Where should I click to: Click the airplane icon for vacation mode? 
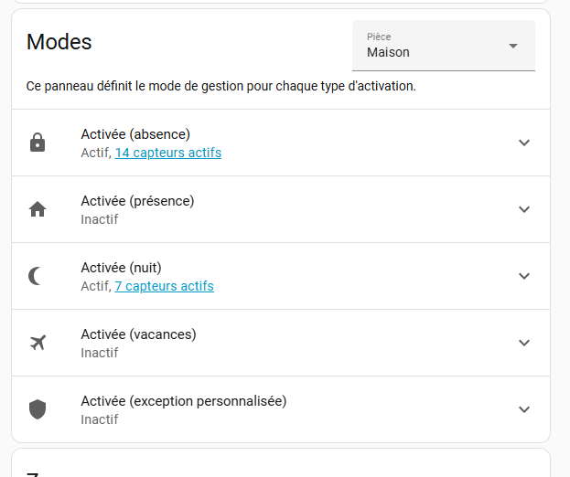38,343
